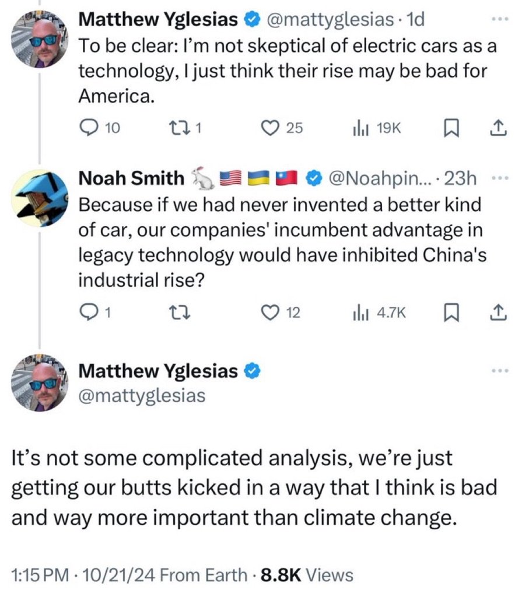Image resolution: width=522 pixels, height=597 pixels.
Task: Open the more options menu on the first tweet
Action: tap(500, 19)
